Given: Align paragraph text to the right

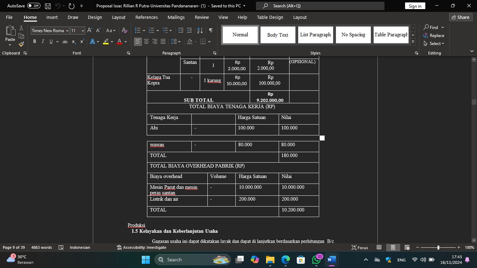Looking at the screenshot, I should [155, 42].
